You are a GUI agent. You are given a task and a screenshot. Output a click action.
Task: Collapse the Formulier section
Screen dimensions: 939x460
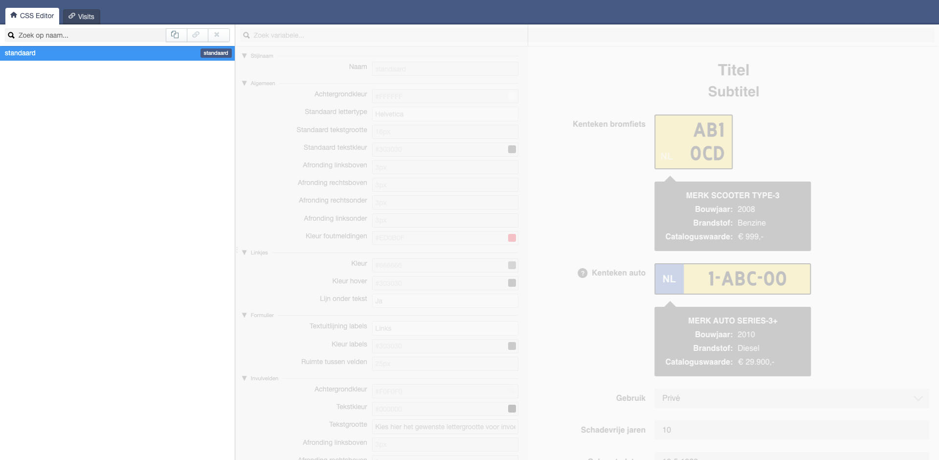click(244, 315)
